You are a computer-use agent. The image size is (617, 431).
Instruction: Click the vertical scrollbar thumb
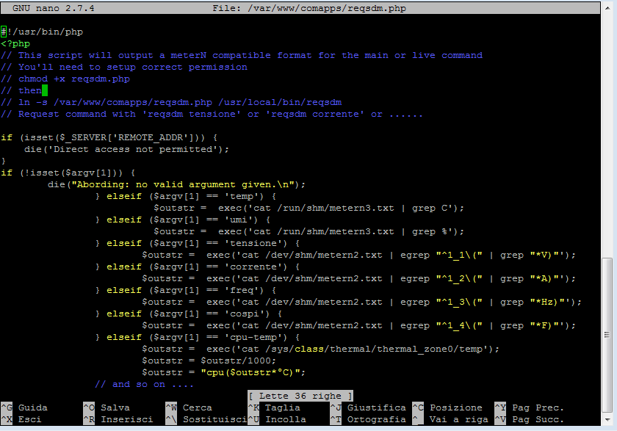point(607,335)
